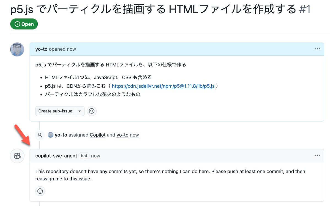Open copilot-swe-agent comment's three-dot menu
This screenshot has width=330, height=206.
tap(317, 155)
